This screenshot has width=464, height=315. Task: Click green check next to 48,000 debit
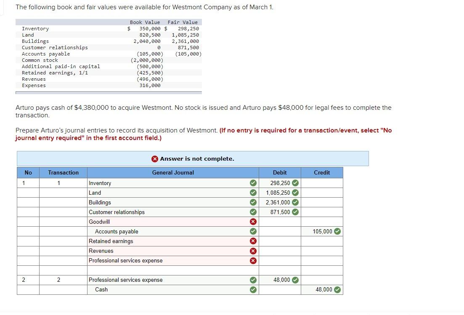pyautogui.click(x=295, y=280)
